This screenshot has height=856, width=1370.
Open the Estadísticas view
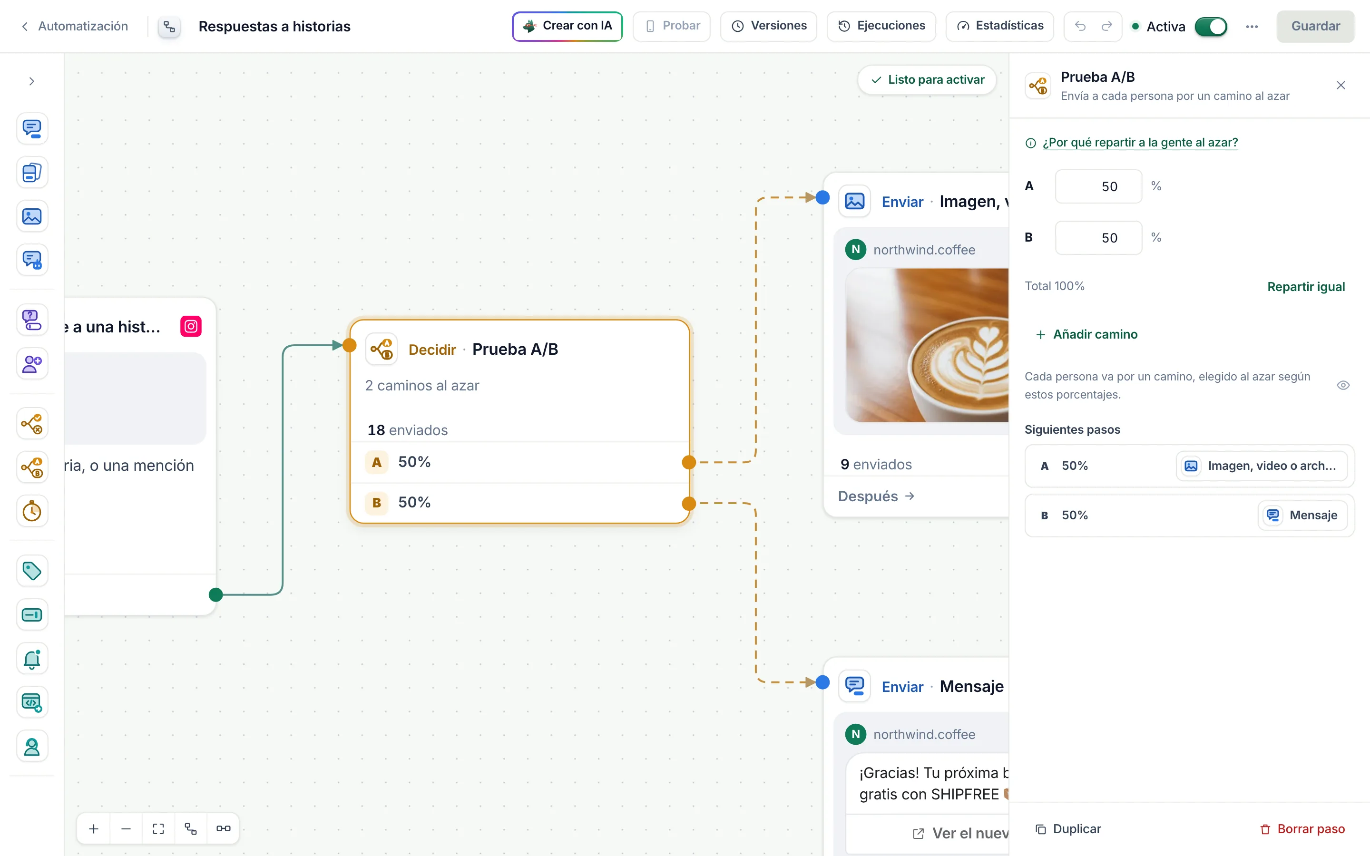tap(999, 26)
